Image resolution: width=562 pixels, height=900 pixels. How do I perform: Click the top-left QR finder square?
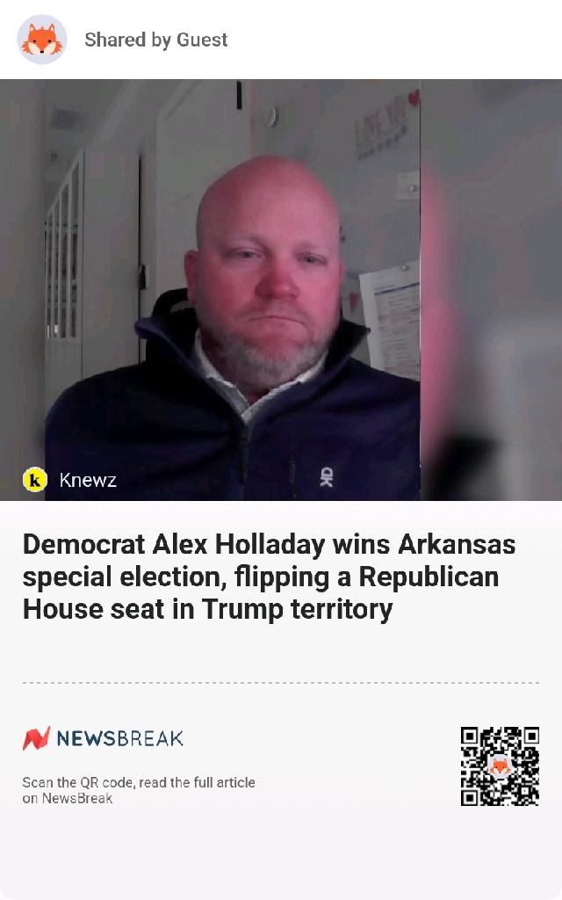470,736
